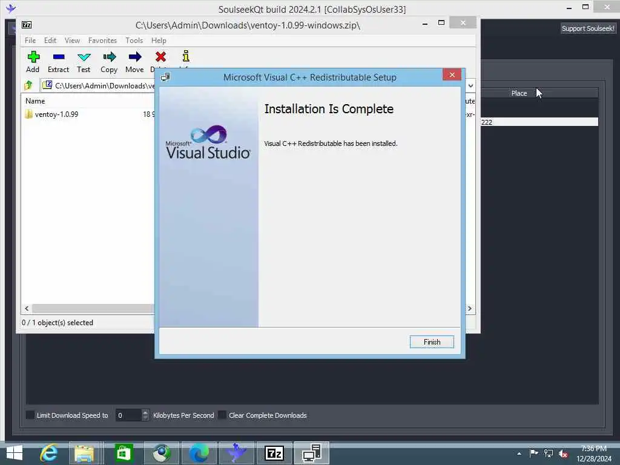The image size is (620, 465).
Task: Click the download speed limit input field
Action: pos(128,415)
